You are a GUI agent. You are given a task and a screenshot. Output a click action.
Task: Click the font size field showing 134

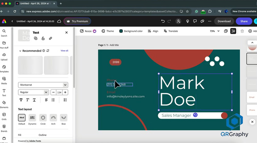59,92
